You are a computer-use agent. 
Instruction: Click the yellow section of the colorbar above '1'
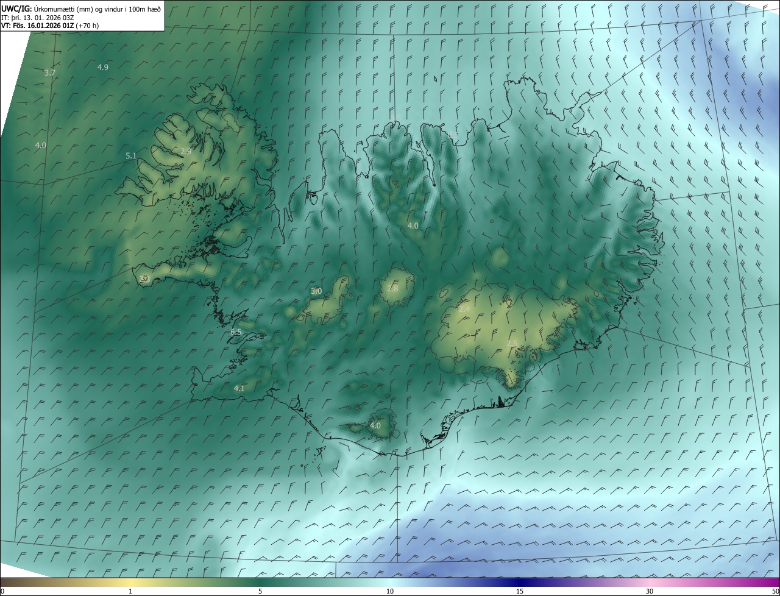coord(130,582)
